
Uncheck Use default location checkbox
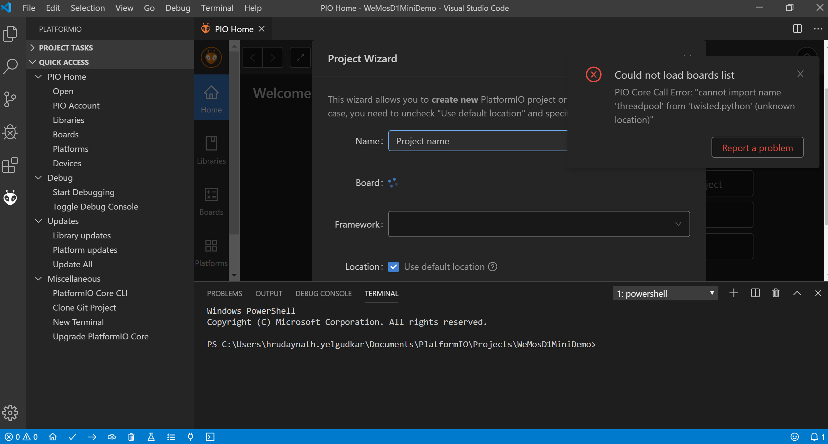(393, 267)
